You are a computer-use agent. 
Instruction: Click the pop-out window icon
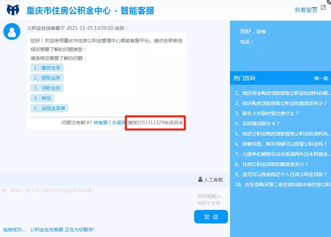[x=323, y=7]
